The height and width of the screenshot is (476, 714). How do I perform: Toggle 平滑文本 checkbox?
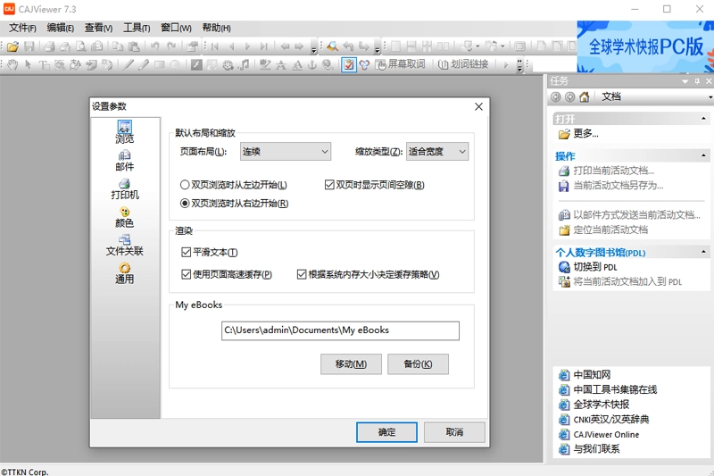point(187,253)
